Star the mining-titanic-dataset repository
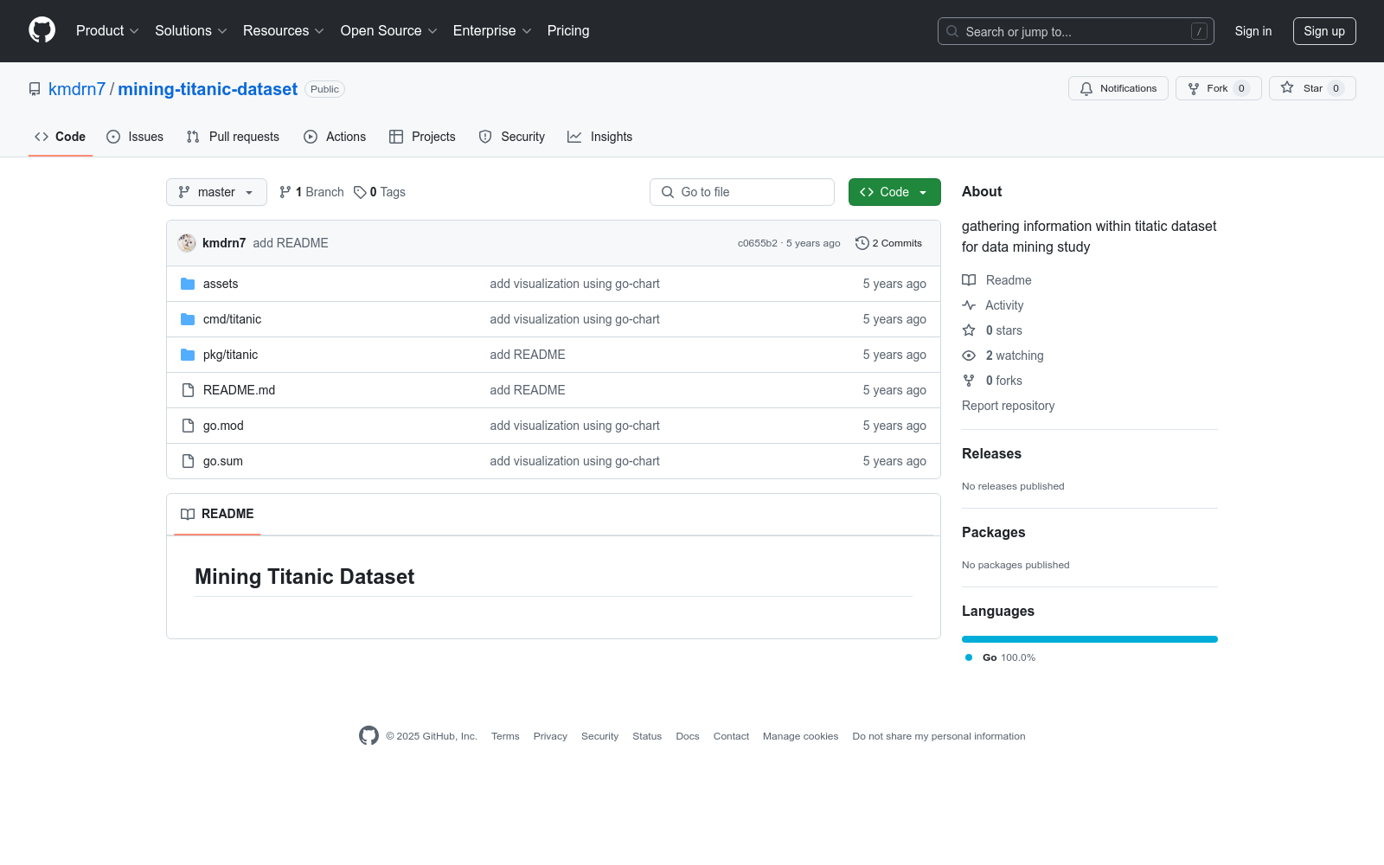This screenshot has height=865, width=1384. [1312, 88]
